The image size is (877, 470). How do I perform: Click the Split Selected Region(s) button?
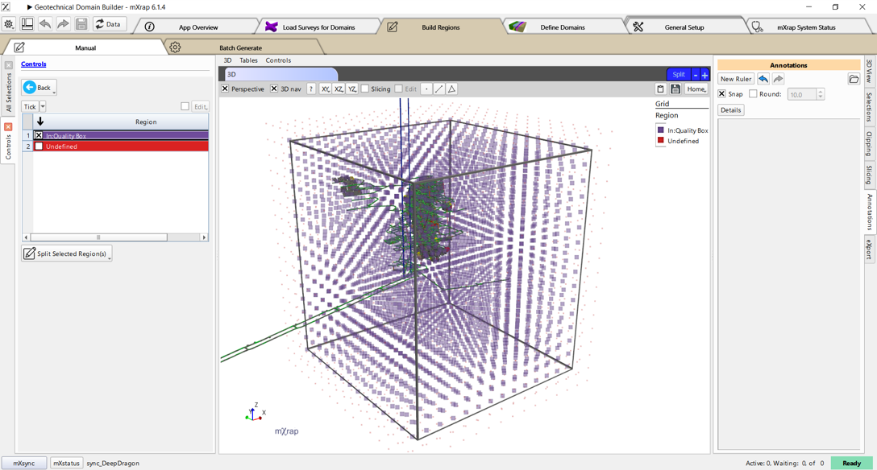[x=67, y=254]
